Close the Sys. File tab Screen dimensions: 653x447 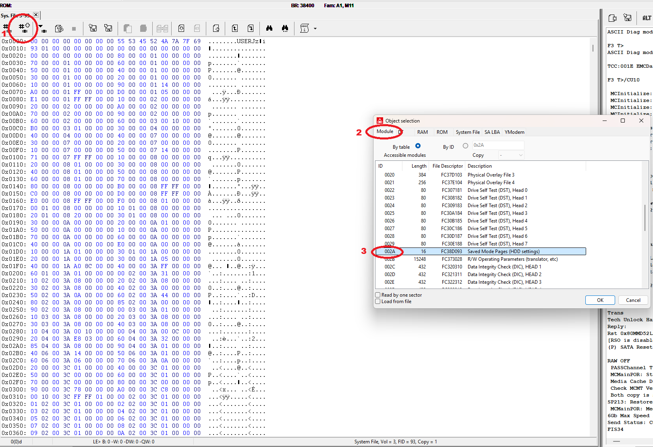pyautogui.click(x=36, y=15)
